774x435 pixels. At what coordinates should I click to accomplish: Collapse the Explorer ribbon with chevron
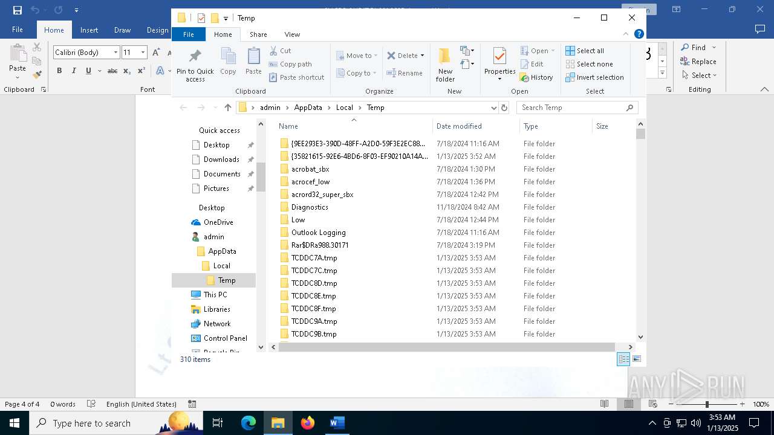[x=626, y=34]
